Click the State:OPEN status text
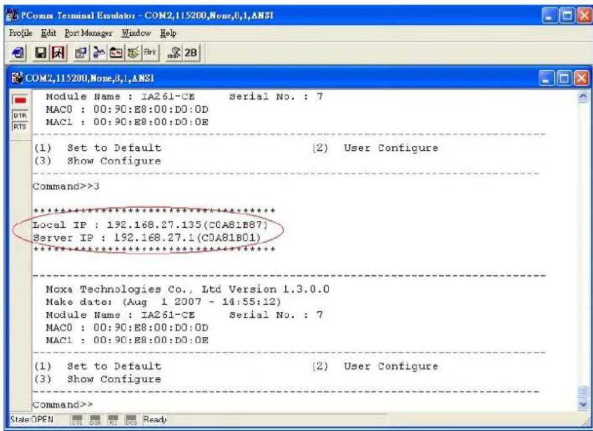593x431 pixels. tap(32, 420)
